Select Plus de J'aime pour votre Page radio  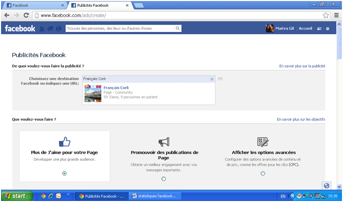(x=65, y=173)
